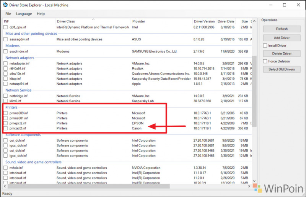This screenshot has width=306, height=197.
Task: Collapse the Mice and other pointing devices group
Action: click(31, 34)
